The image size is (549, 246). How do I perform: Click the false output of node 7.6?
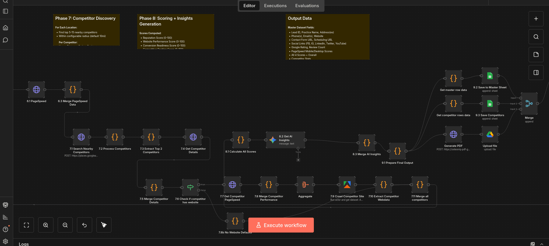click(199, 190)
